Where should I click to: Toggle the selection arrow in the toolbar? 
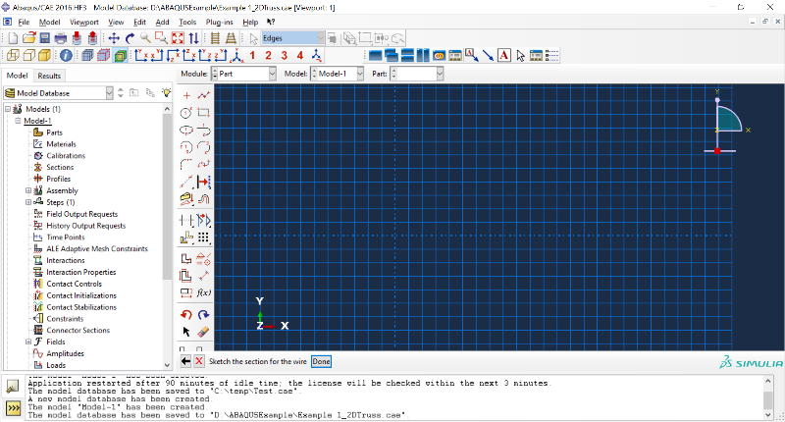tap(253, 38)
